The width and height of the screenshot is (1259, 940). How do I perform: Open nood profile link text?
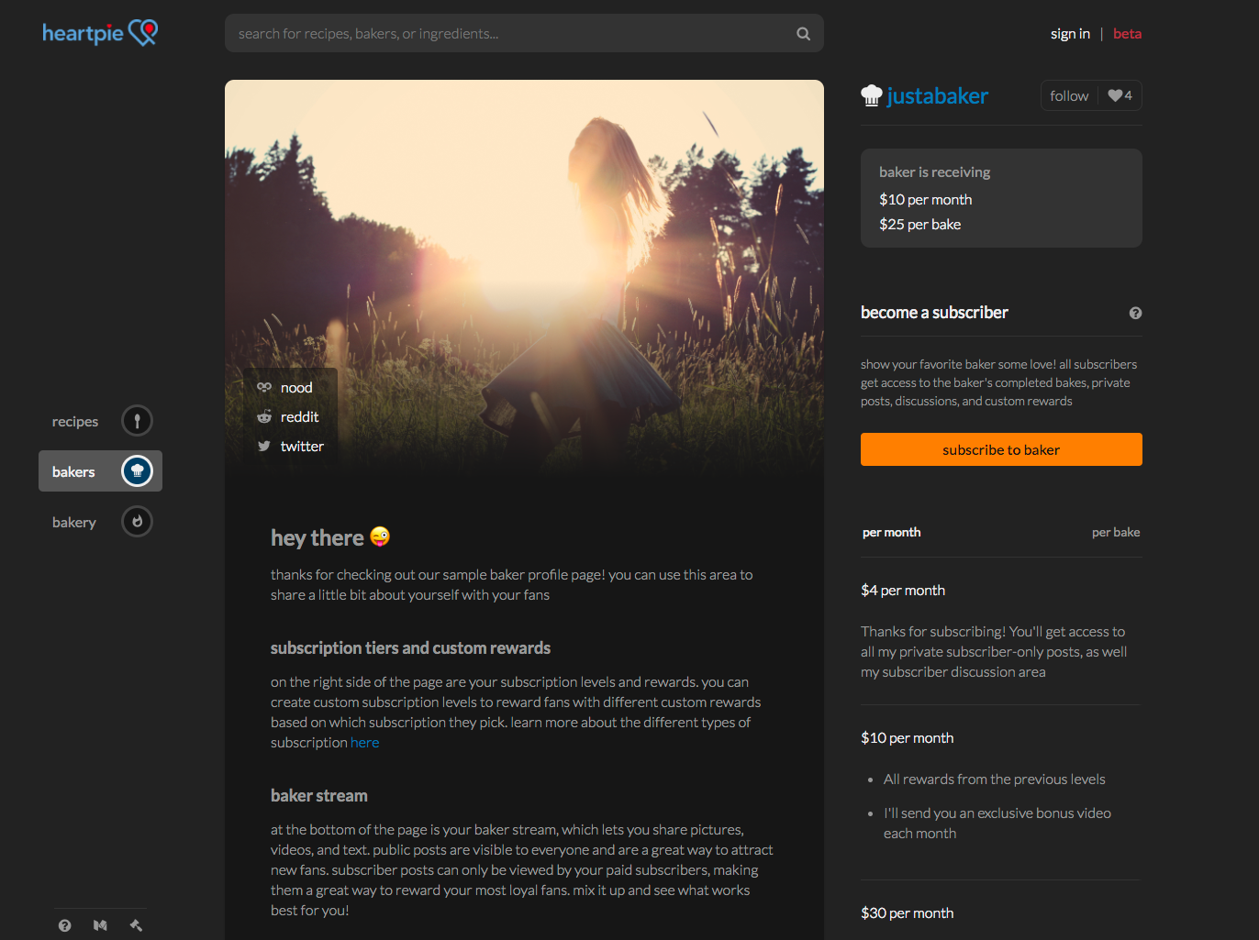pyautogui.click(x=296, y=388)
